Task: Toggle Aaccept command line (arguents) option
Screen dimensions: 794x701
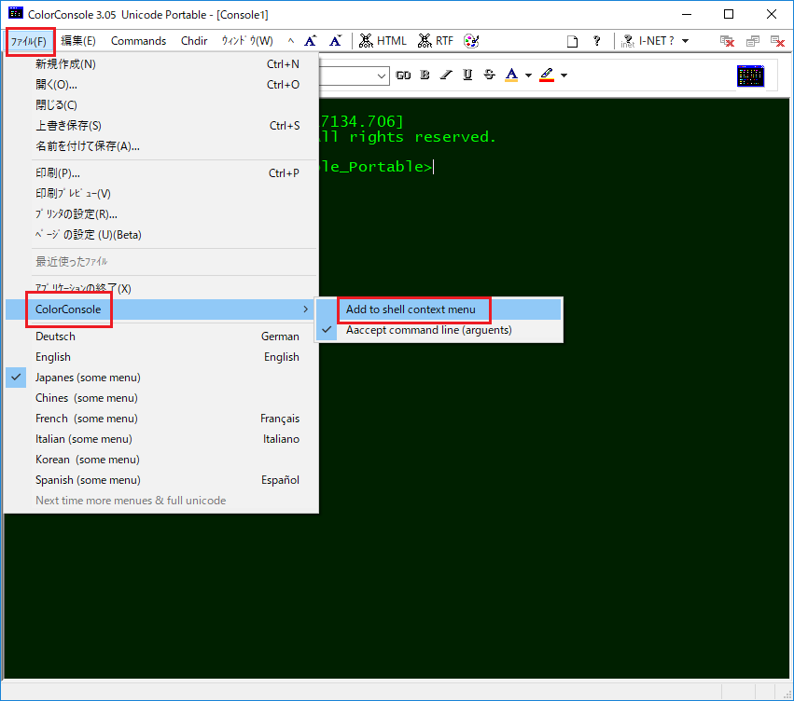Action: (439, 330)
